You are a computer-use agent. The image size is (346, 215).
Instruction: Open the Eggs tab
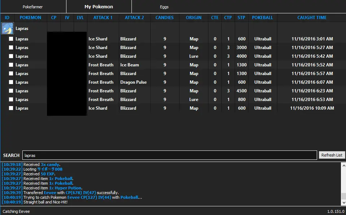pos(164,7)
